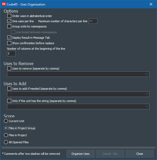Check Show confirmation before replace

tap(9, 43)
